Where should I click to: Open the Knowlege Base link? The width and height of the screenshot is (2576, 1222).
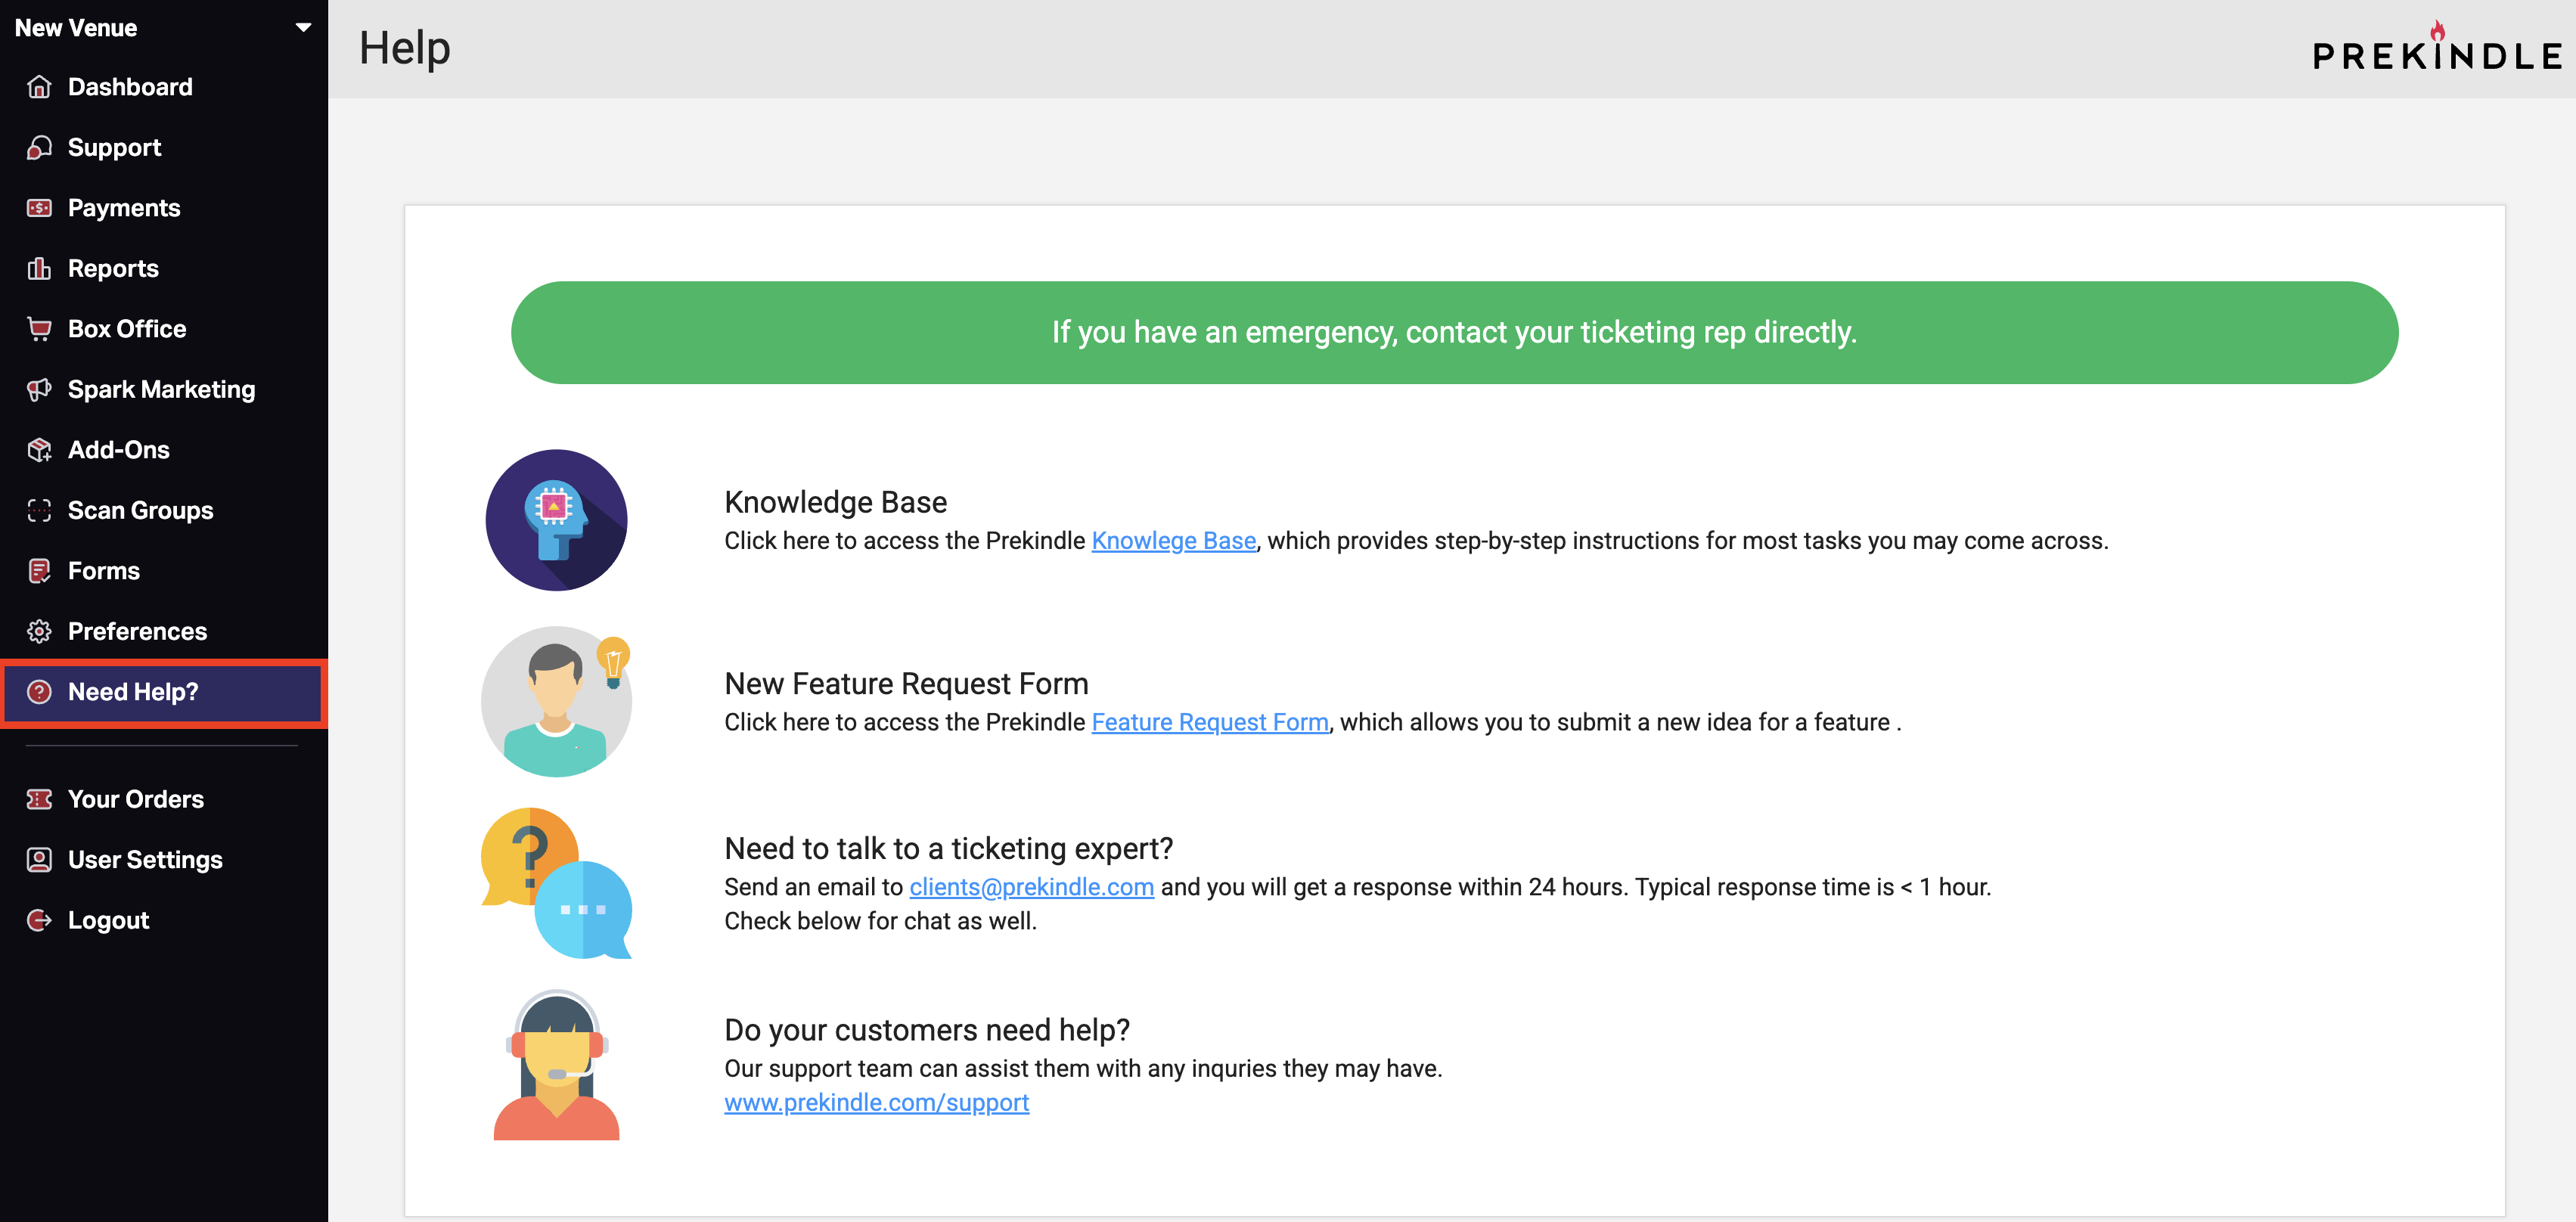point(1173,541)
